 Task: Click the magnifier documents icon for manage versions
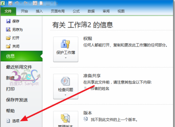click(65, 118)
